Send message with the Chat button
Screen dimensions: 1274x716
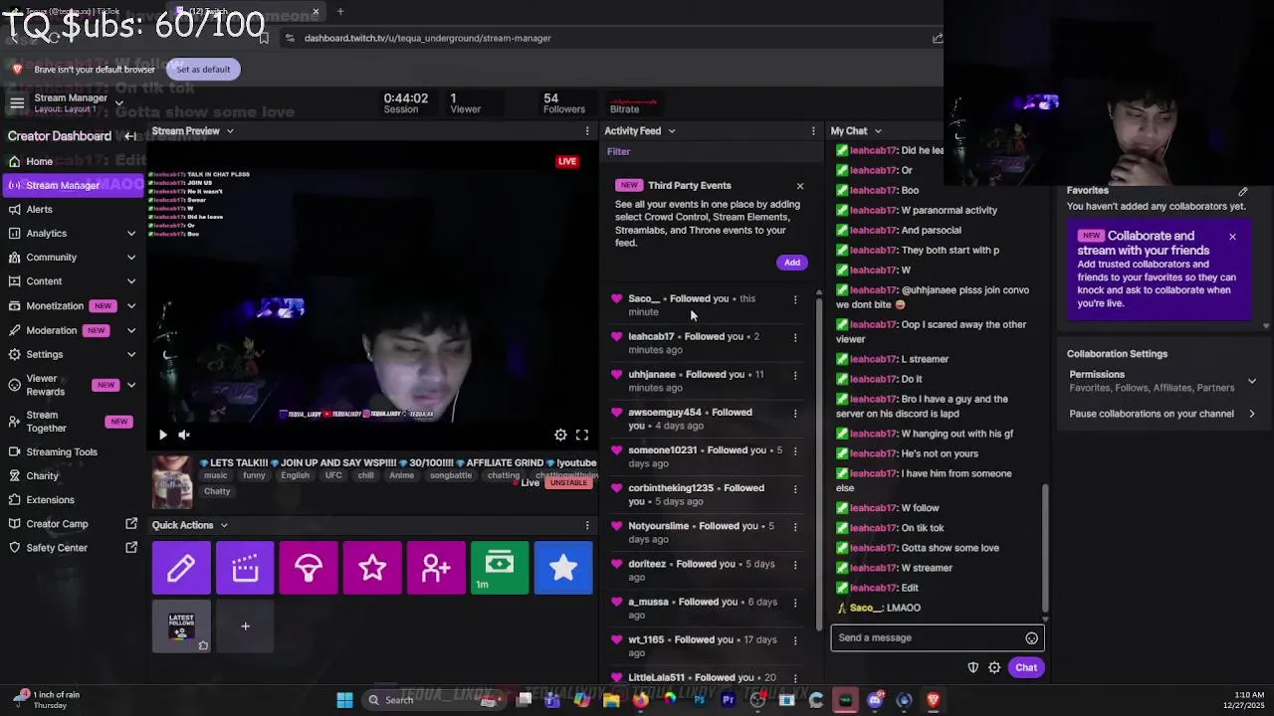pos(1026,668)
